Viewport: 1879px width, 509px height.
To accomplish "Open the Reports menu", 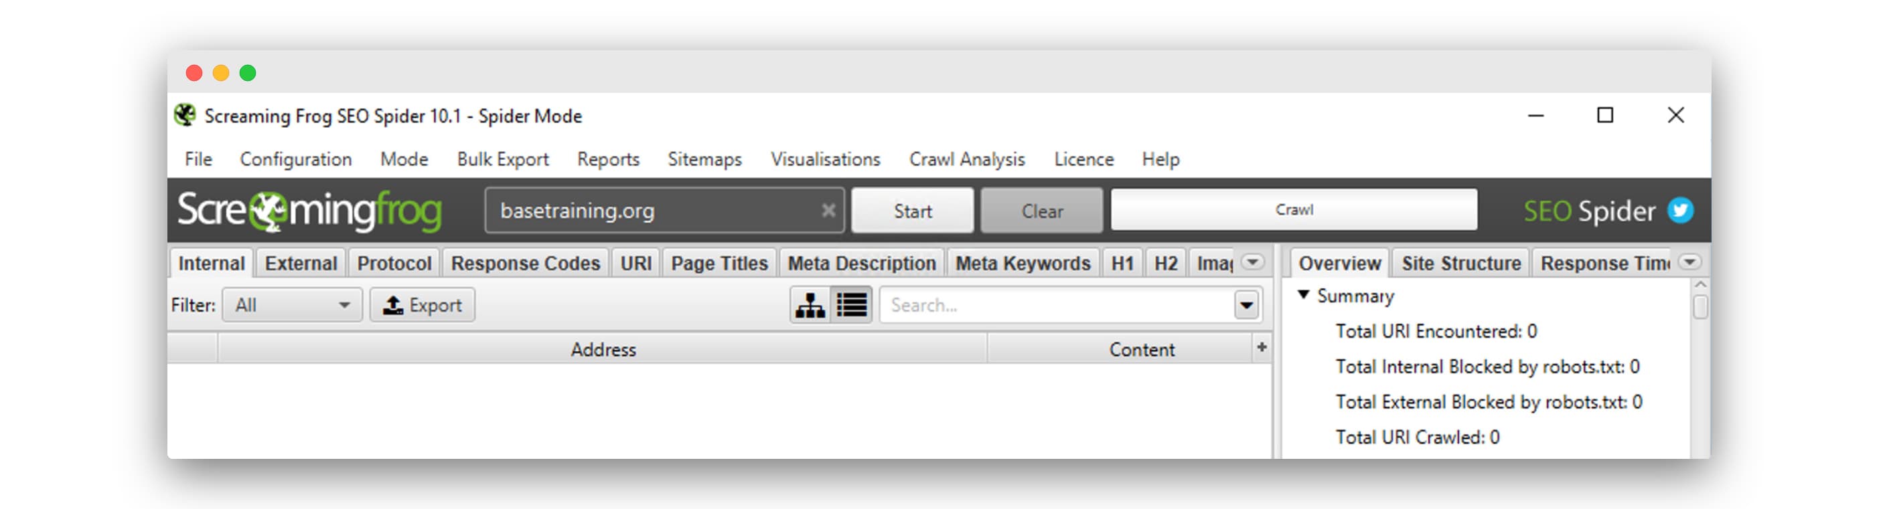I will click(608, 159).
